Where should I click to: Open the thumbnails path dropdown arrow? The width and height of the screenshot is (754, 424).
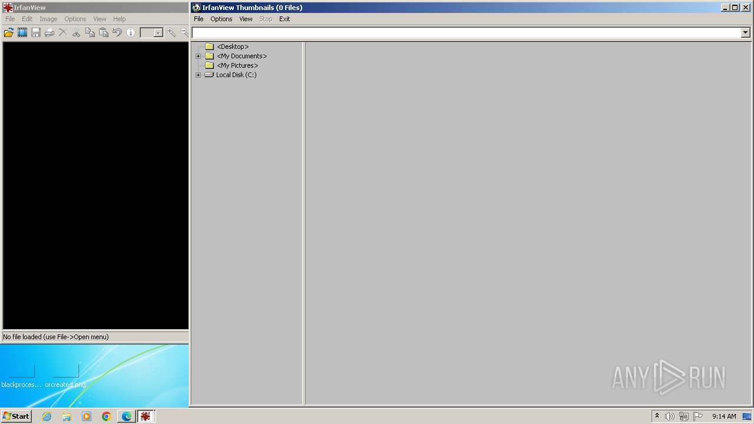(745, 33)
